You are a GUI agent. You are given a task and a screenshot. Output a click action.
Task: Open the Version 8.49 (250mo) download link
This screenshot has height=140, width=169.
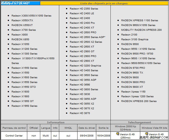point(127,136)
